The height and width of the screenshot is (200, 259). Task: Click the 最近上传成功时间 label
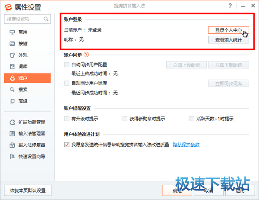click(x=91, y=74)
